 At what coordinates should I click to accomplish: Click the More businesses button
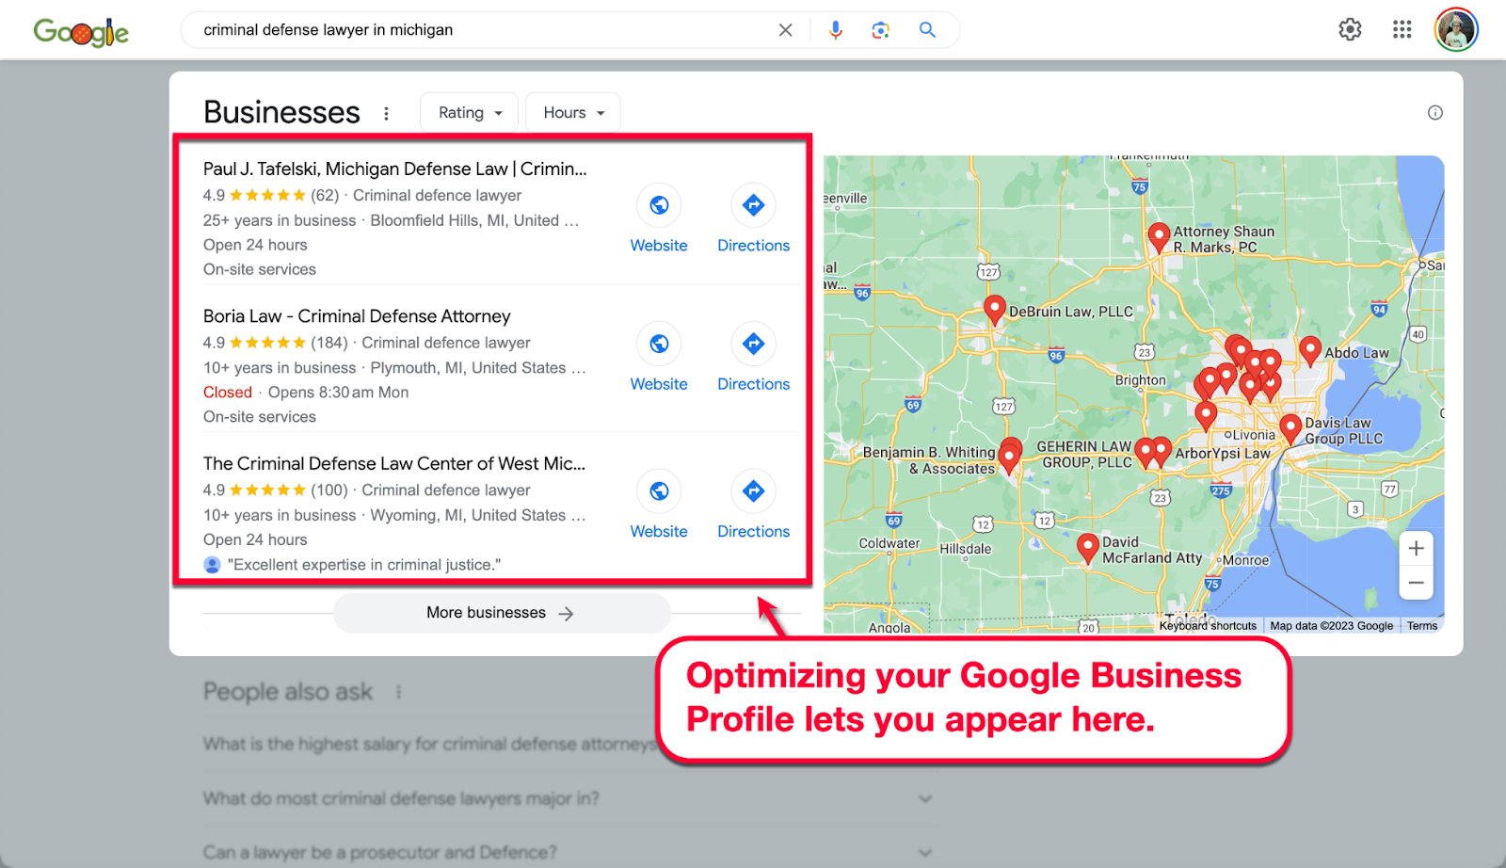coord(502,613)
